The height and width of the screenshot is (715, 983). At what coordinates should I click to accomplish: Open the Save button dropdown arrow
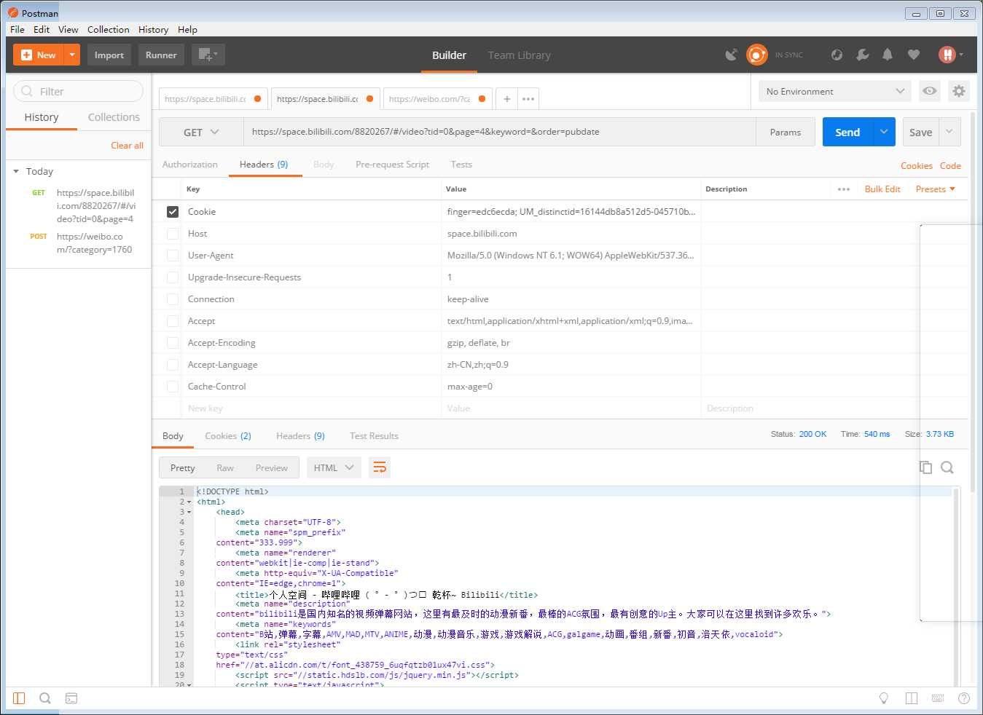pyautogui.click(x=949, y=132)
